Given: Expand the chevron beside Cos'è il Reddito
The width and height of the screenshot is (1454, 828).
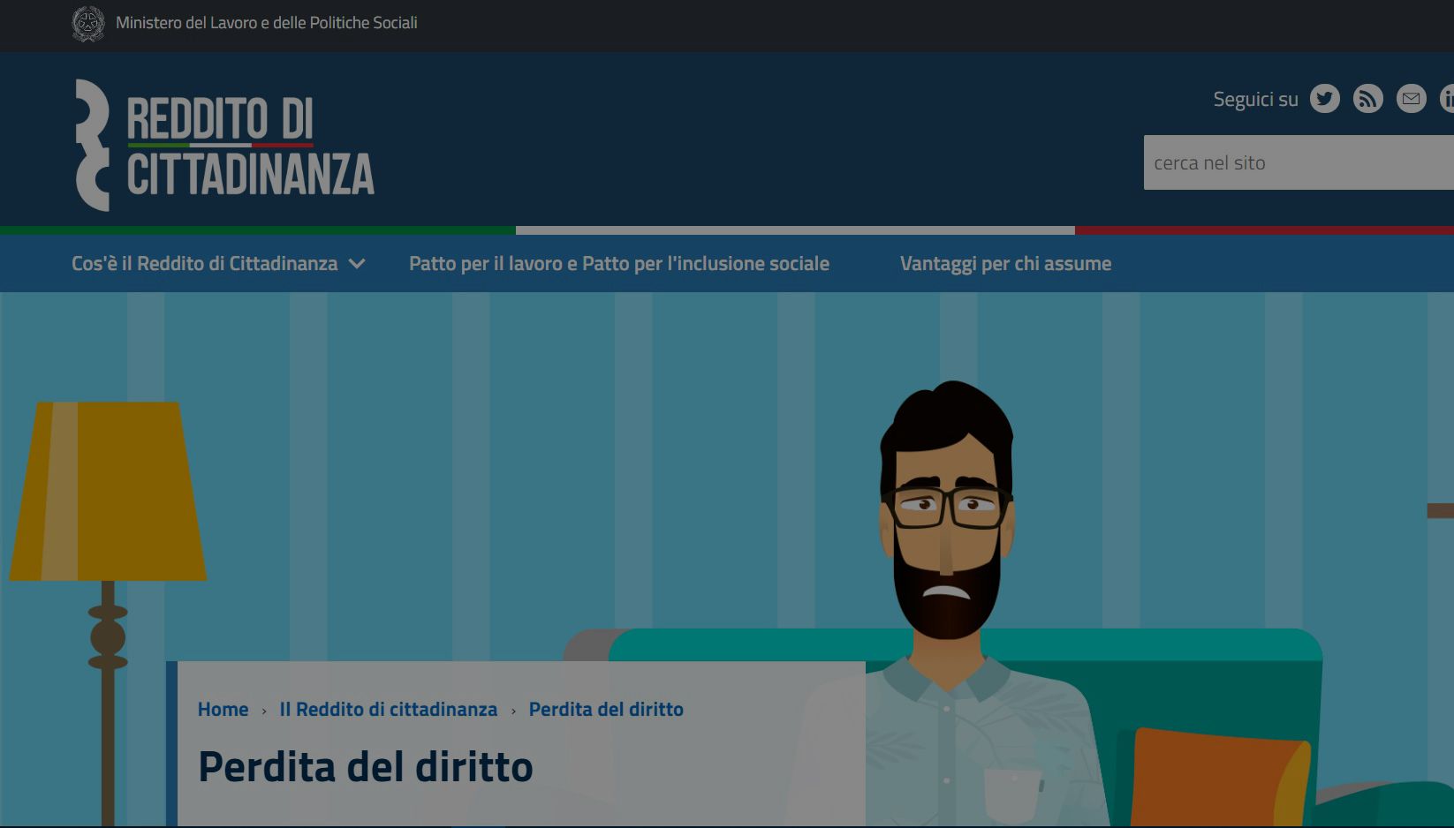Looking at the screenshot, I should 357,263.
